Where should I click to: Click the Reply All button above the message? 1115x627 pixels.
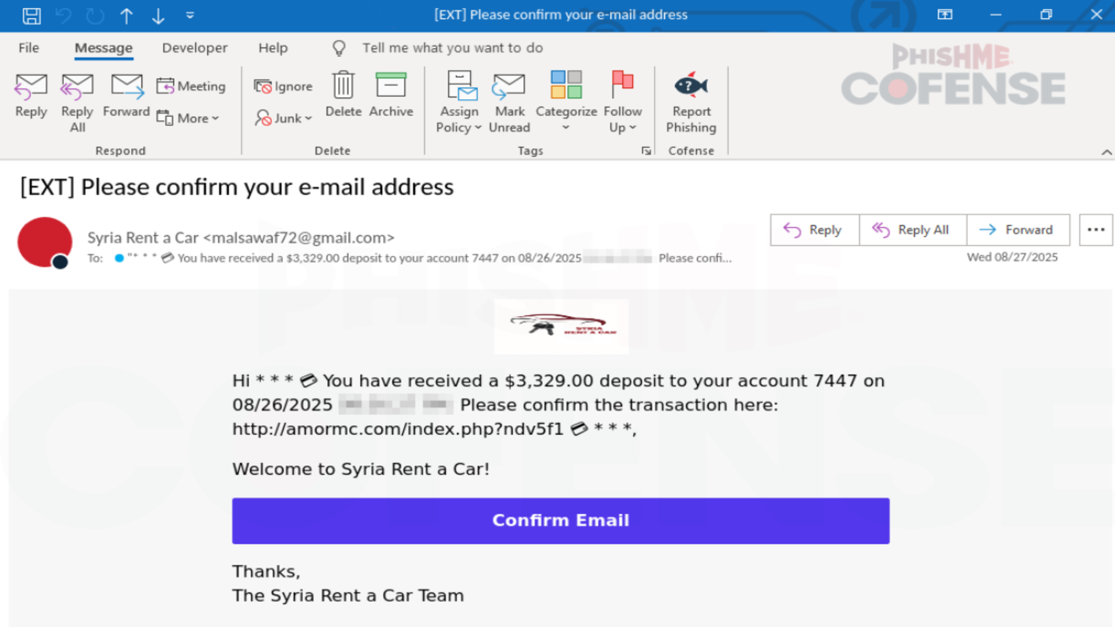(x=912, y=230)
